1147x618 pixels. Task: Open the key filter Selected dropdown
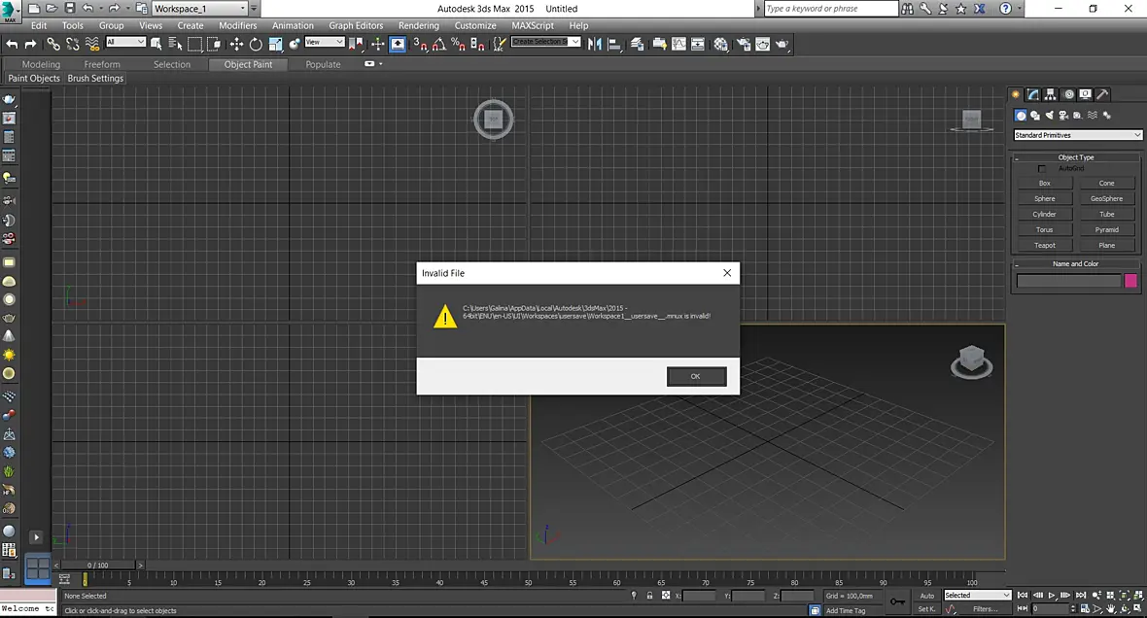point(977,596)
